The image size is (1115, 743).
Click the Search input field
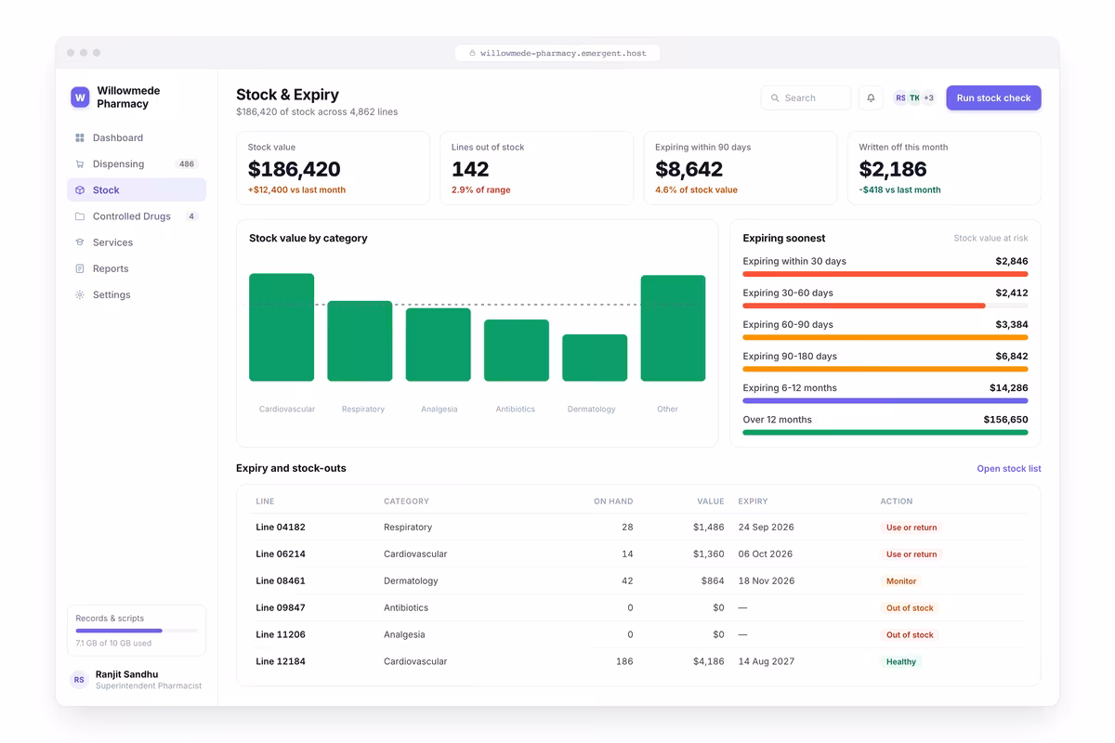(x=806, y=98)
